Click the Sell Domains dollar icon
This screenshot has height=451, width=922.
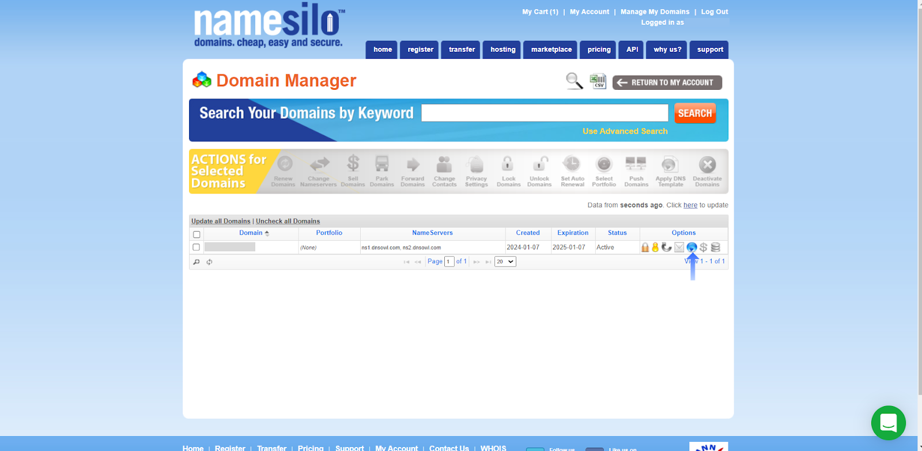coord(353,164)
